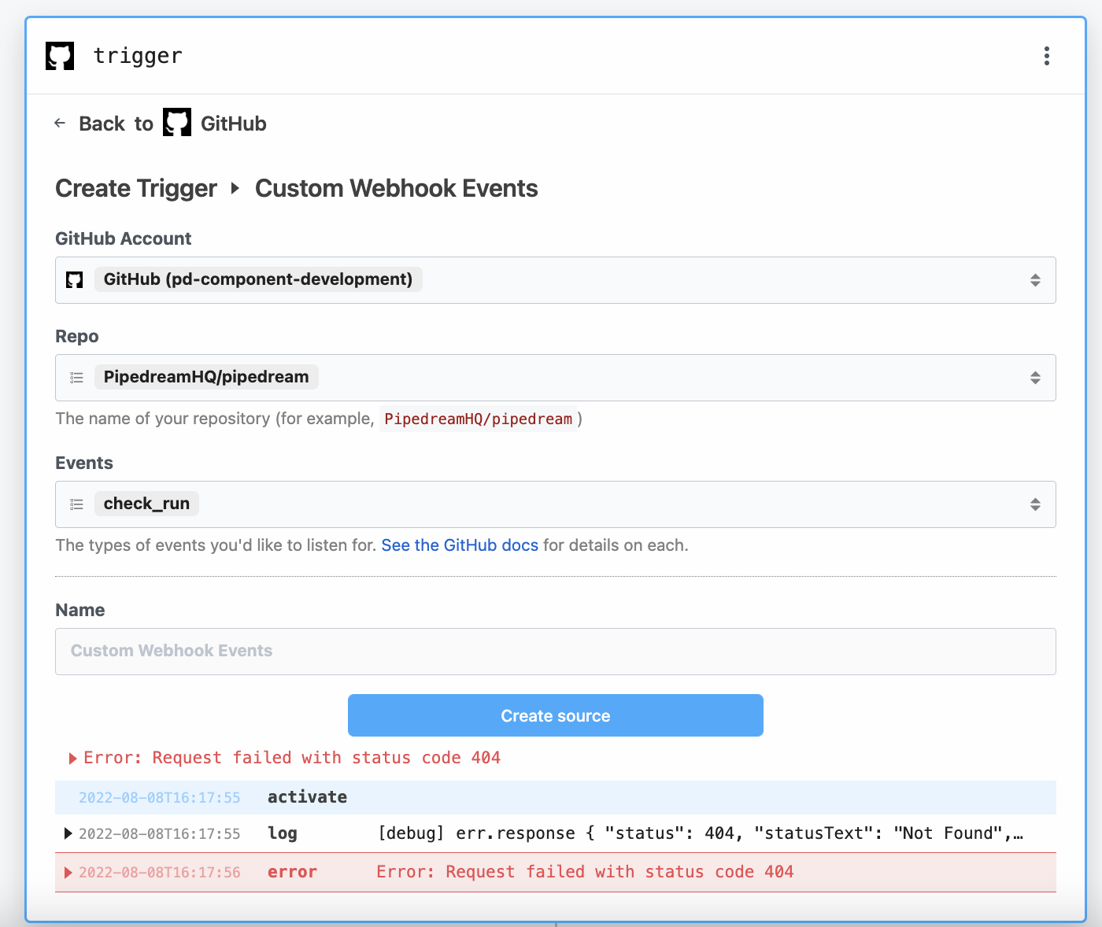The height and width of the screenshot is (927, 1102).
Task: Open the Repo dropdown arrows
Action: 1035,378
